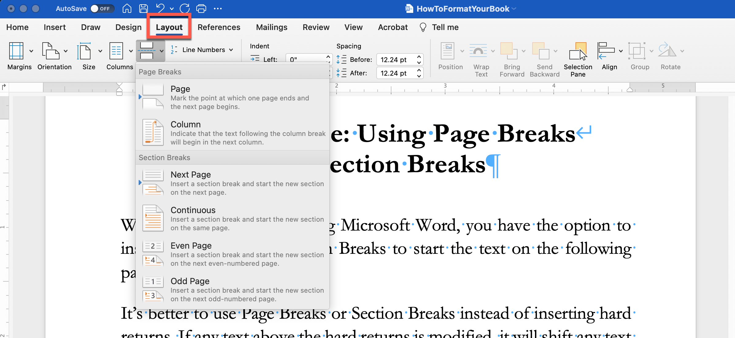Image resolution: width=735 pixels, height=338 pixels.
Task: Insert a Page break from menu
Action: tap(233, 97)
